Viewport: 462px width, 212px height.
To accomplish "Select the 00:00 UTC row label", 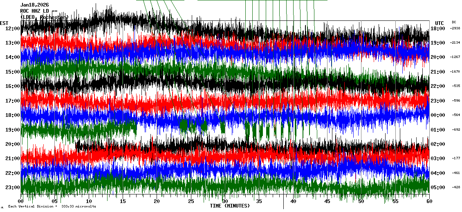I will [x=437, y=115].
